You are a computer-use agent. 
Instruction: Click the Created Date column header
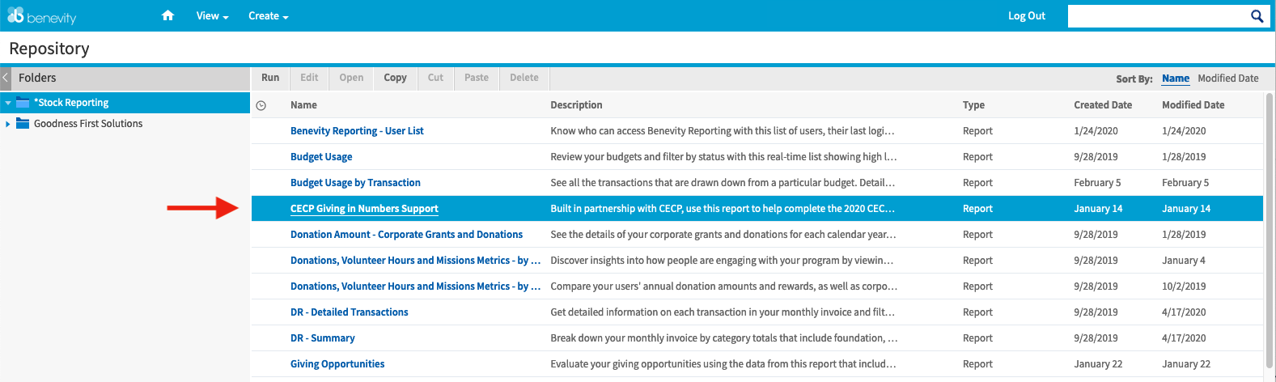(x=1103, y=105)
